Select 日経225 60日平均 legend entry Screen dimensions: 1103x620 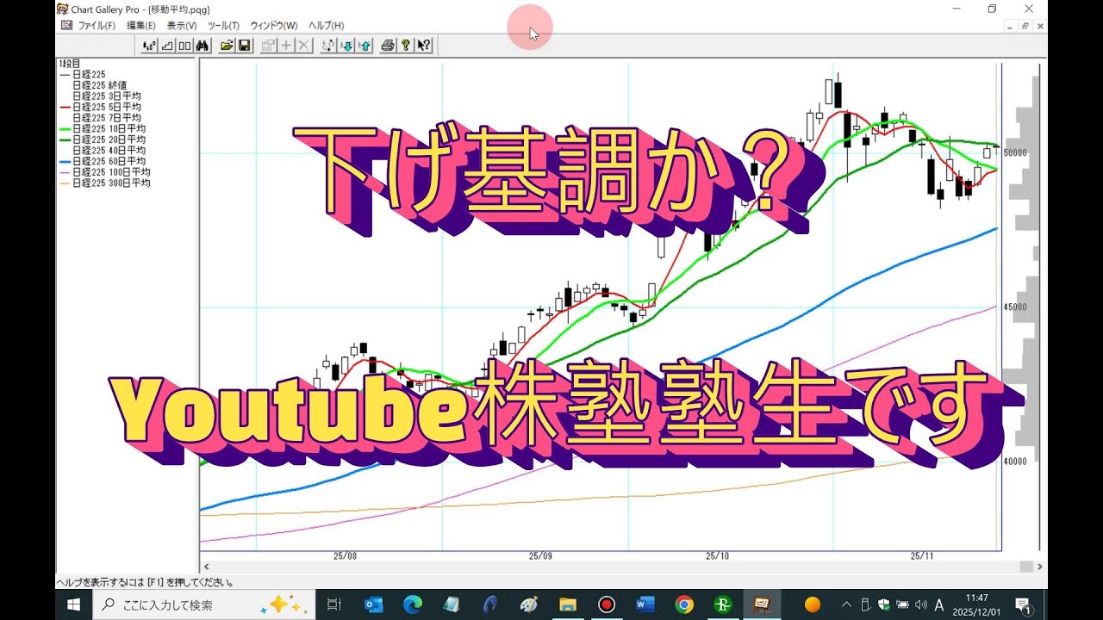click(109, 161)
